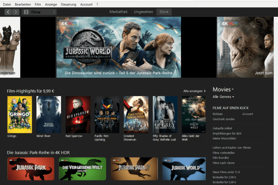
Task: Select the Store tab
Action: tap(164, 12)
